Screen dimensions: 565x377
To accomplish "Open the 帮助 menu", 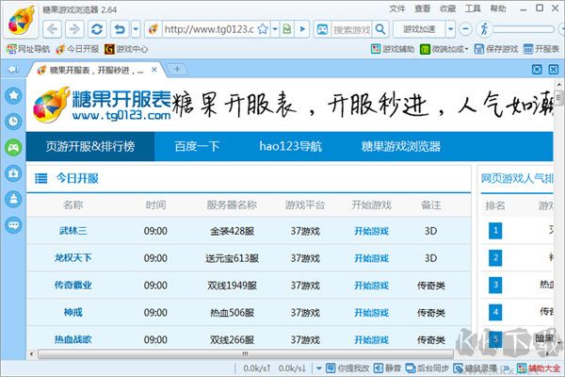I will click(x=498, y=8).
